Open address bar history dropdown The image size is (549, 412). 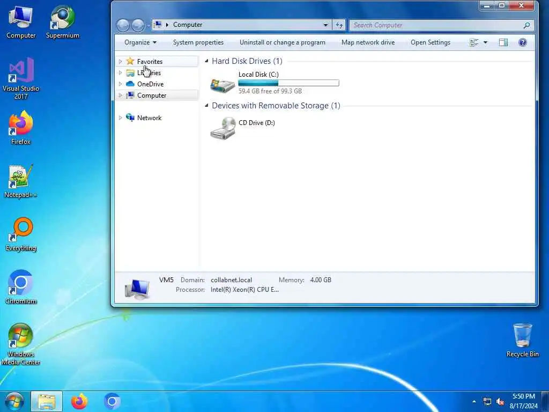click(x=325, y=25)
